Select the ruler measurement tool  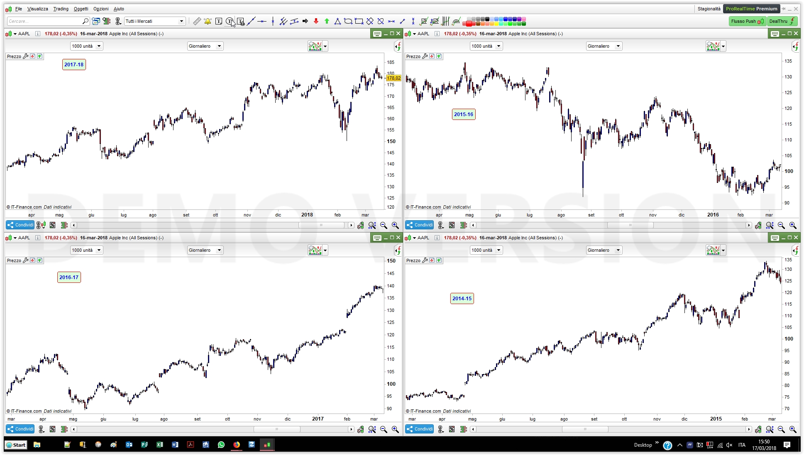197,21
